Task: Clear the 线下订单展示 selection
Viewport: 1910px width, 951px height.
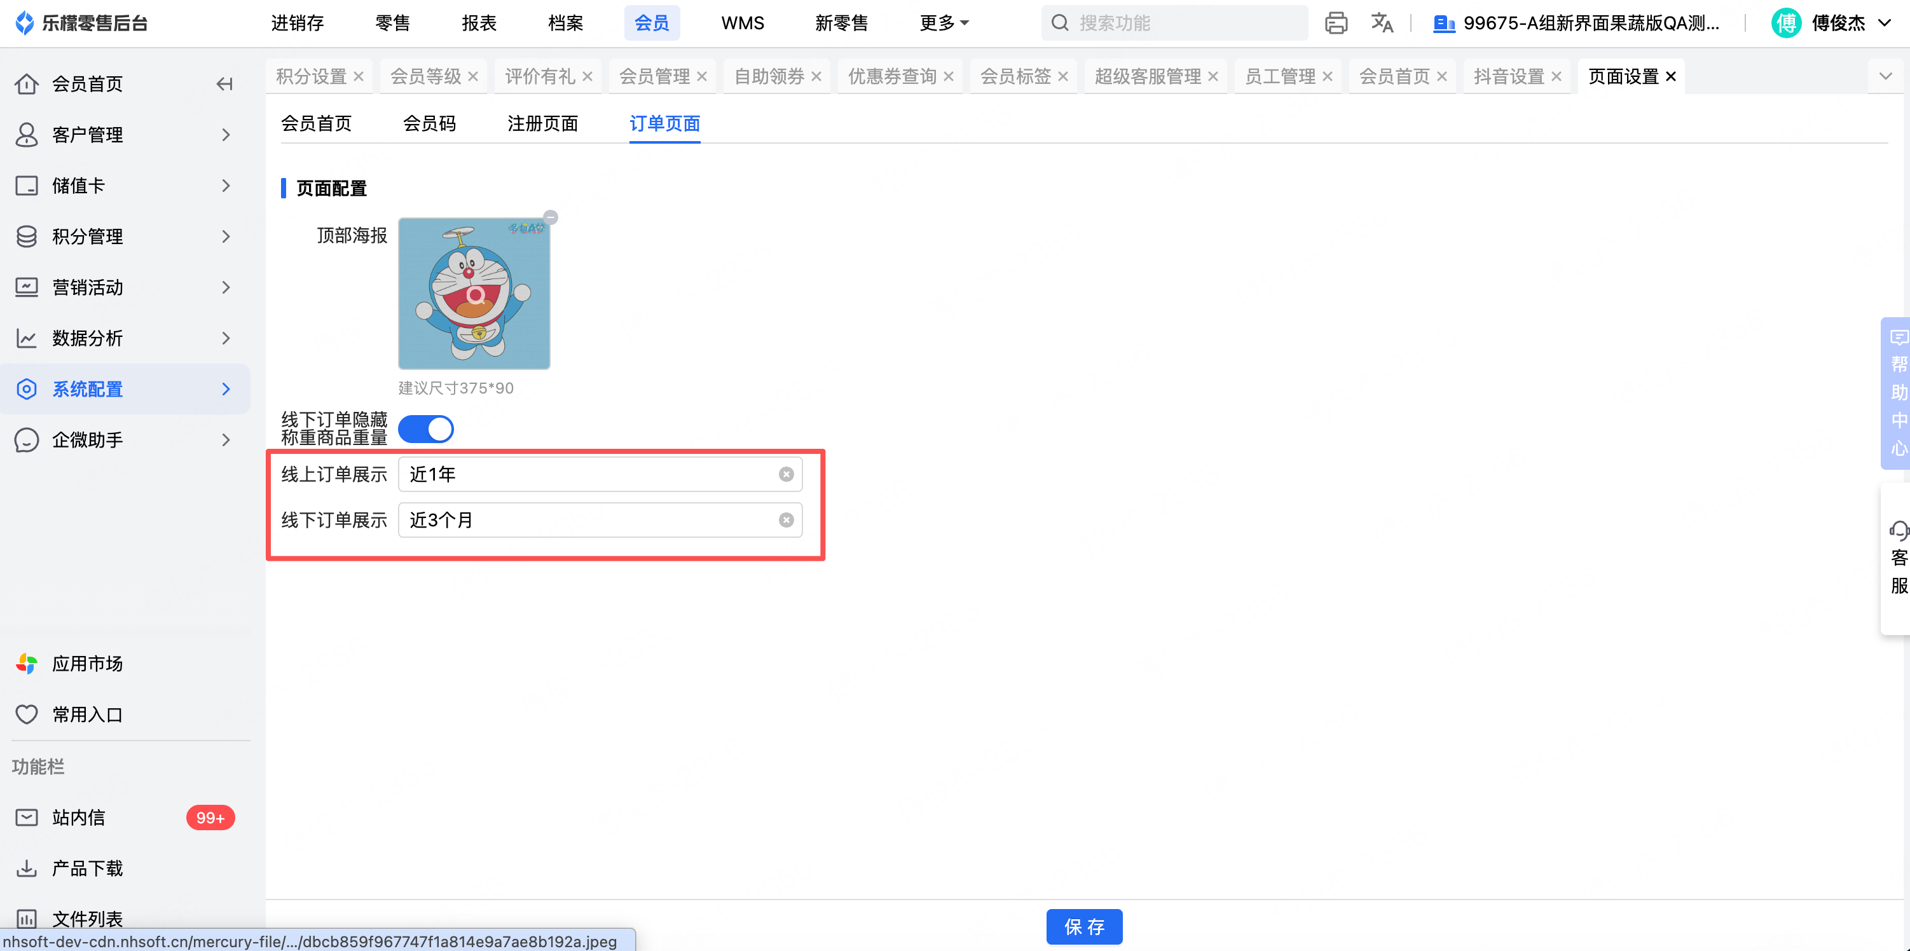Action: pos(786,521)
